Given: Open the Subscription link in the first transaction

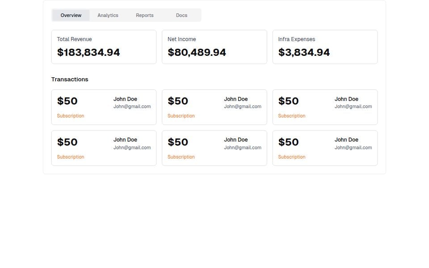Looking at the screenshot, I should point(70,116).
